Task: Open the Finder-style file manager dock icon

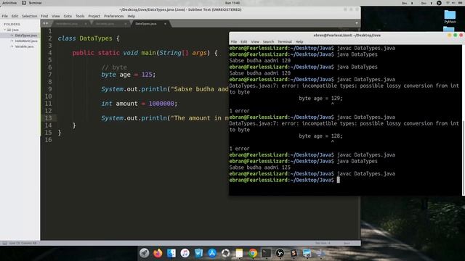Action: coord(171,253)
